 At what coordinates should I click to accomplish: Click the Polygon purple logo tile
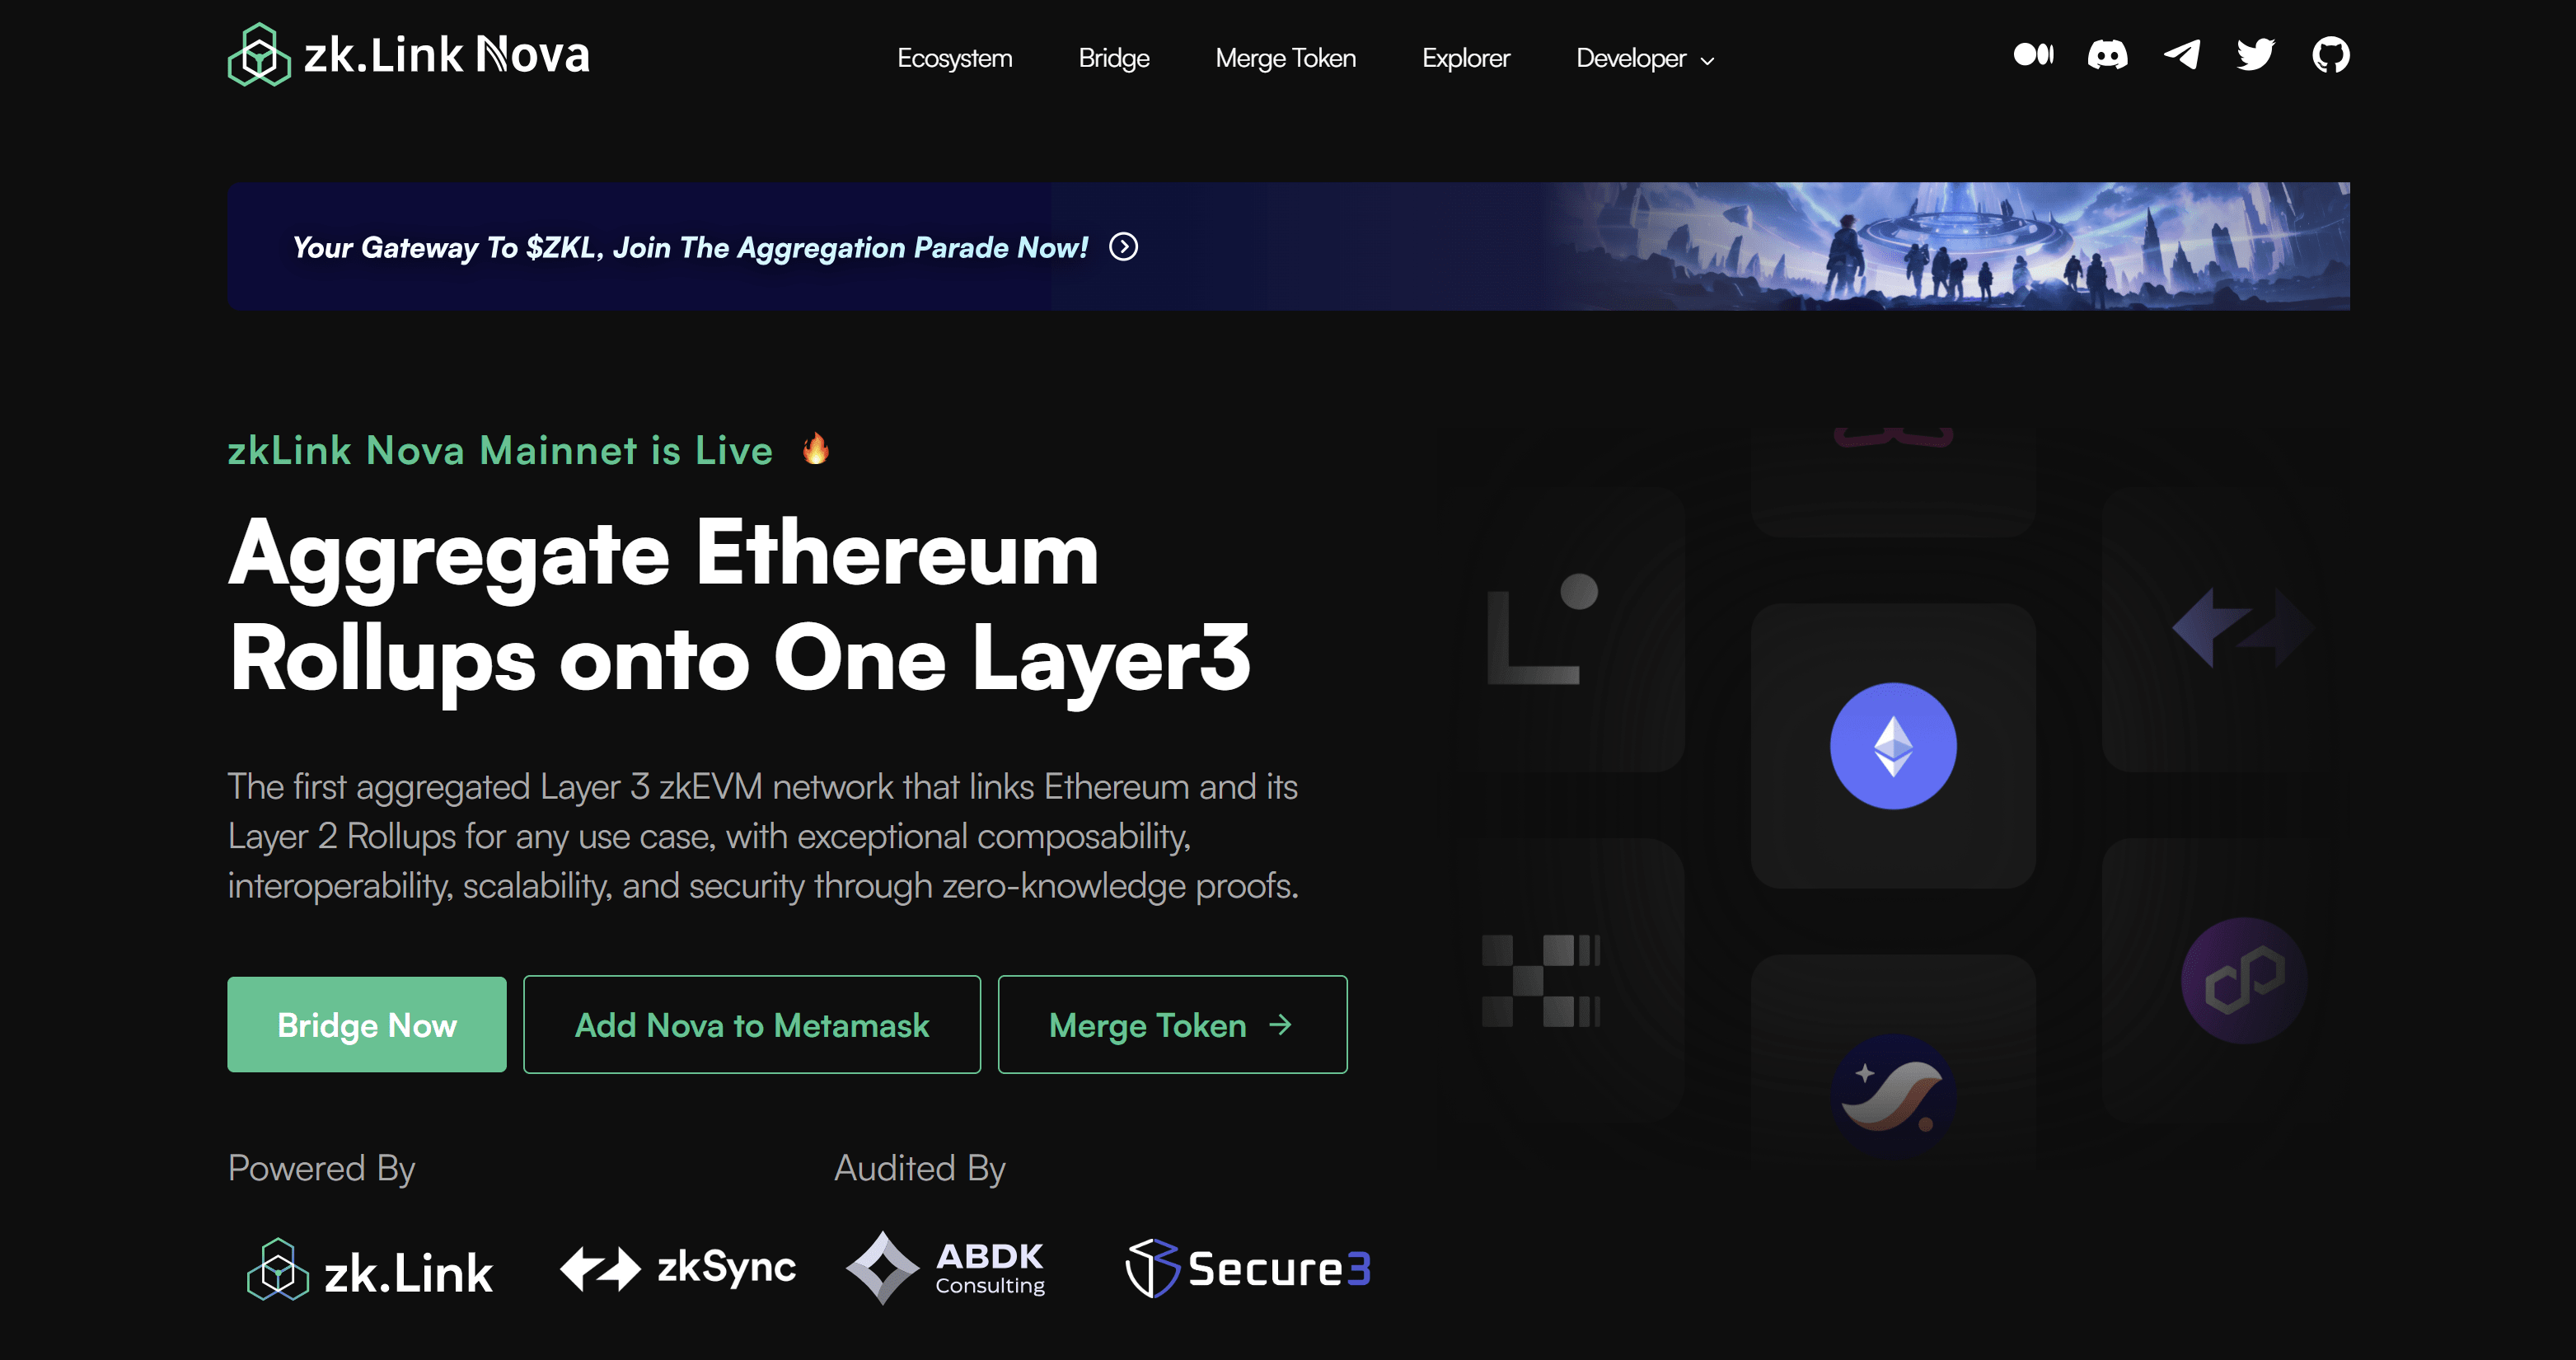(2243, 981)
